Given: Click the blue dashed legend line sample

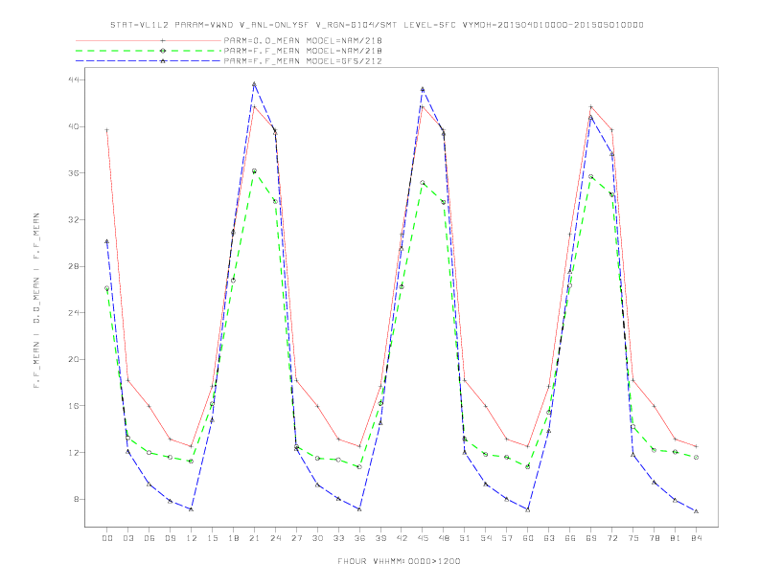Looking at the screenshot, I should click(149, 61).
